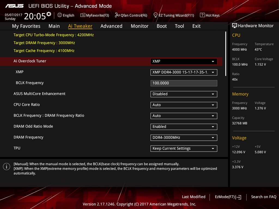Click the memory capacity 32768 MB value
The image size is (279, 209).
239,123
